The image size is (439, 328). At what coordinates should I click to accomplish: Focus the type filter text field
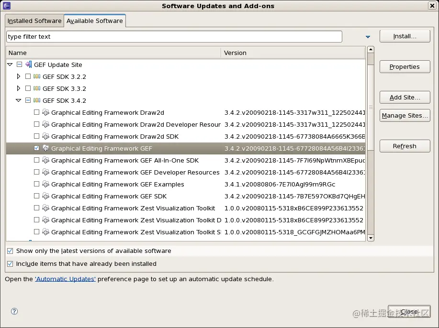click(174, 37)
